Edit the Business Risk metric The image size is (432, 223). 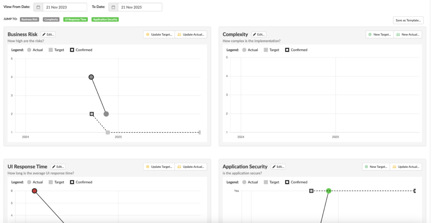48,34
